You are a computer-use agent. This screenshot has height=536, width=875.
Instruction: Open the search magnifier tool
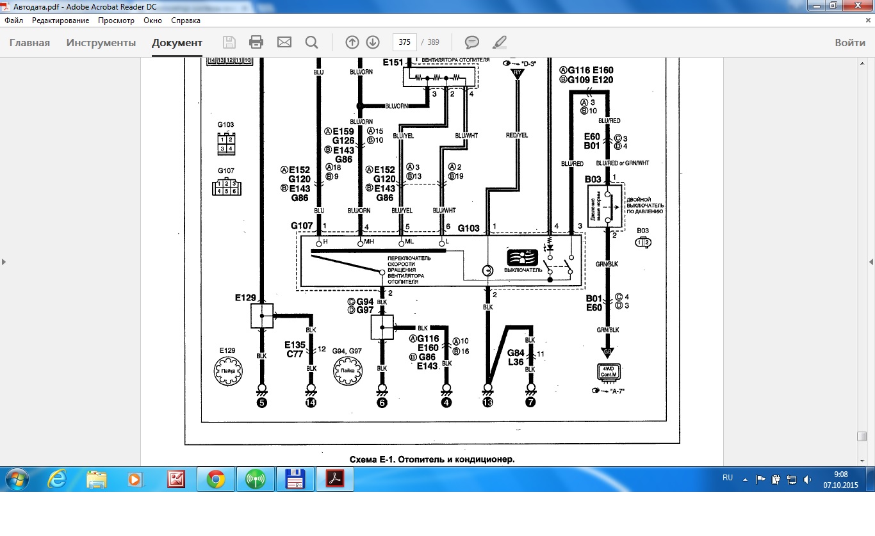coord(311,42)
